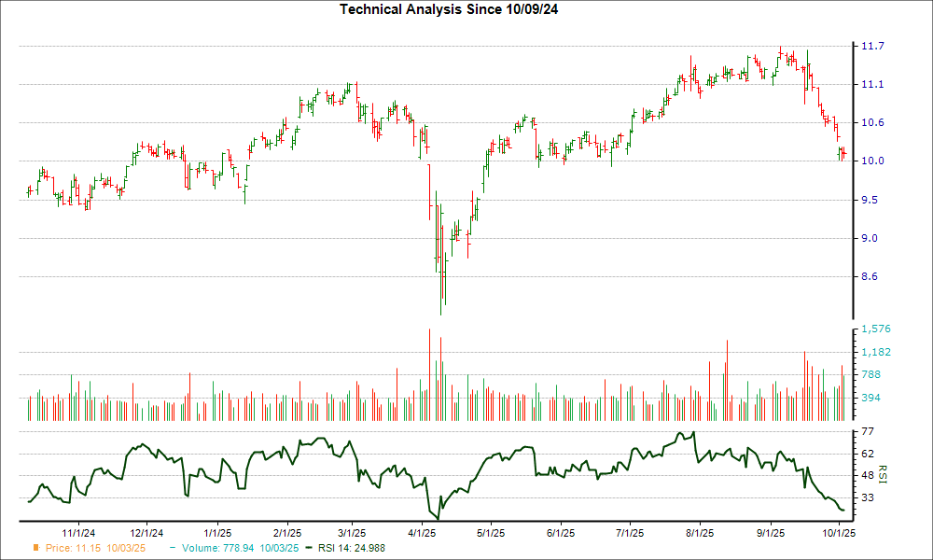Screen dimensions: 933x560
Task: Click the 11.7 price axis label
Action: click(875, 46)
